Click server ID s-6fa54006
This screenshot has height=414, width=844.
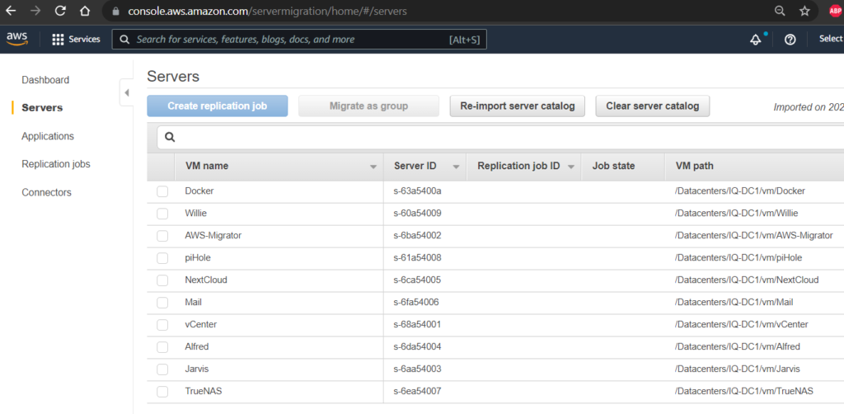[x=416, y=303]
